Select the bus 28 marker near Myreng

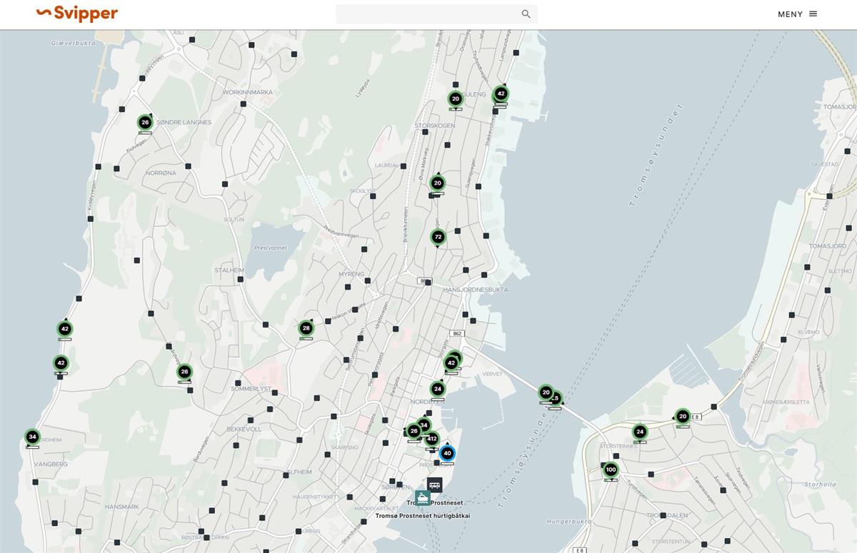coord(306,328)
